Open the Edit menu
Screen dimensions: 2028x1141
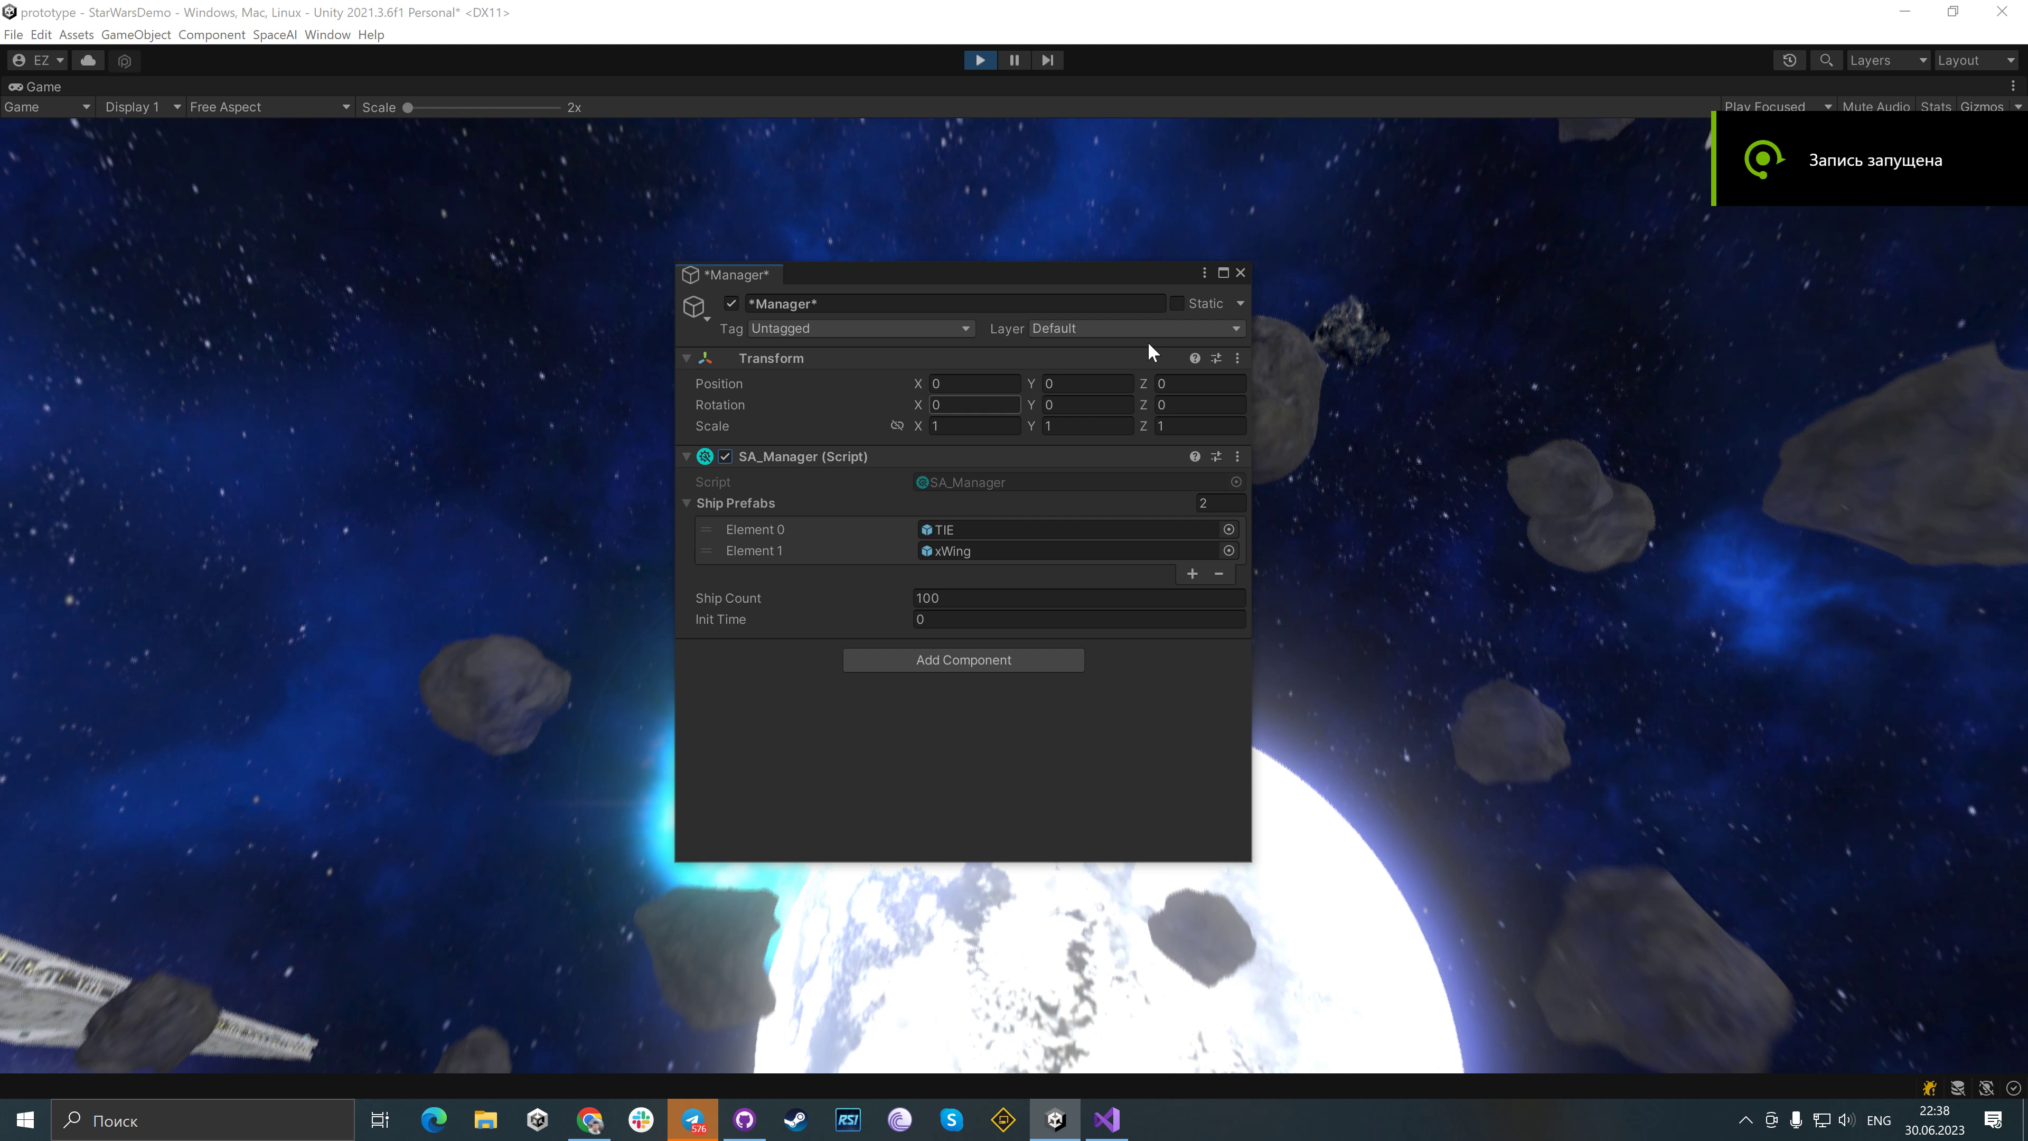[41, 35]
